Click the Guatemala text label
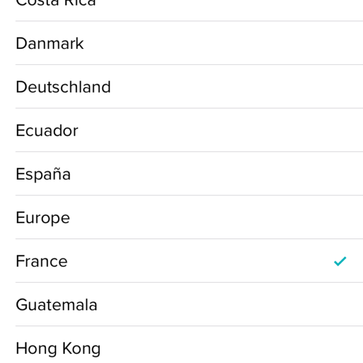This screenshot has width=363, height=363. [56, 305]
